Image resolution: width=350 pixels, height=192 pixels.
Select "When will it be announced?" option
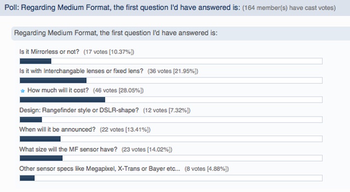click(57, 129)
